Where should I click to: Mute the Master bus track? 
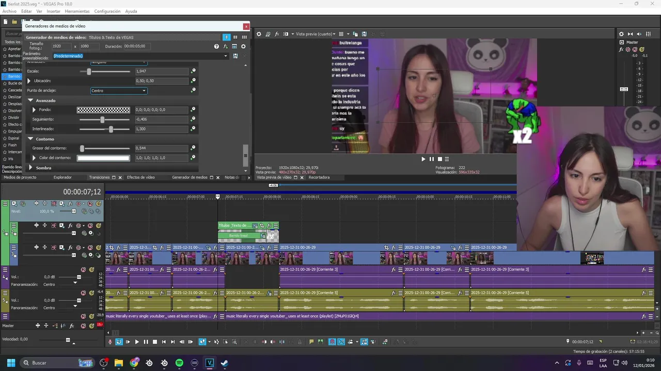coord(83,326)
